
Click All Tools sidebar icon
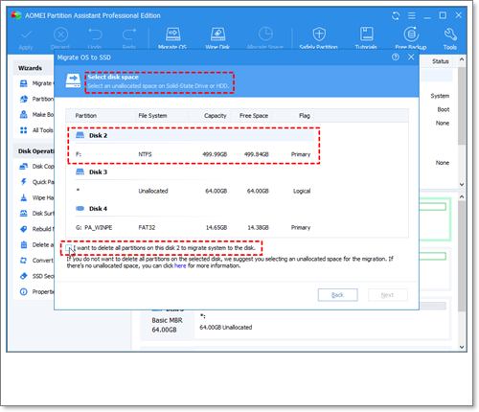24,130
